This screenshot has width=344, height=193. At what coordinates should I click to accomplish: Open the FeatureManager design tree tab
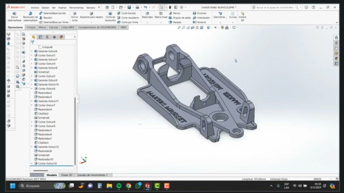pyautogui.click(x=34, y=37)
